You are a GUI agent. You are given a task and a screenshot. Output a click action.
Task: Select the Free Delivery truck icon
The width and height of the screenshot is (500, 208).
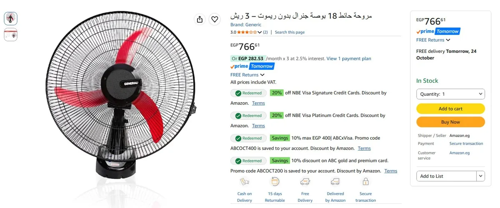305,182
